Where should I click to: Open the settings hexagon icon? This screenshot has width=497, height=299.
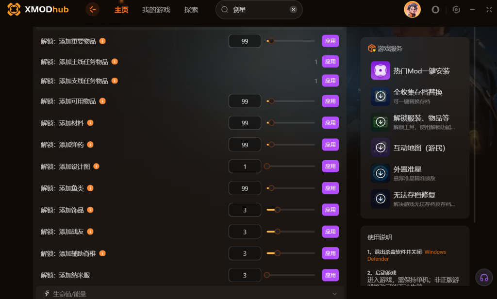click(456, 10)
